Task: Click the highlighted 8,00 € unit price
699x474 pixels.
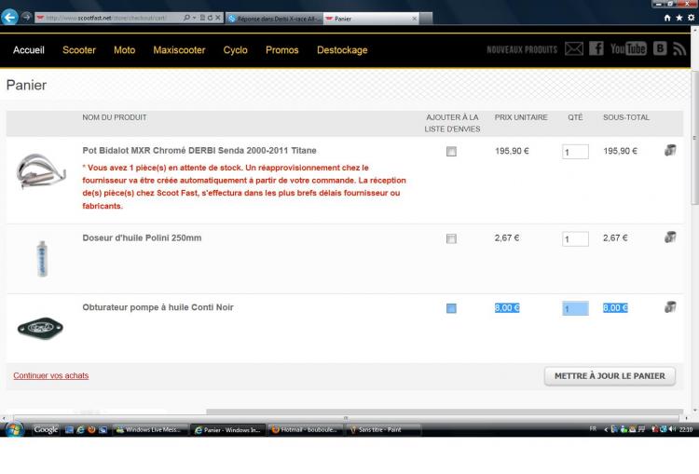Action: (x=507, y=308)
